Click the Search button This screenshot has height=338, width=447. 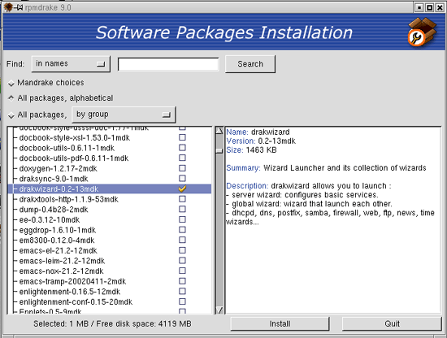(x=250, y=64)
